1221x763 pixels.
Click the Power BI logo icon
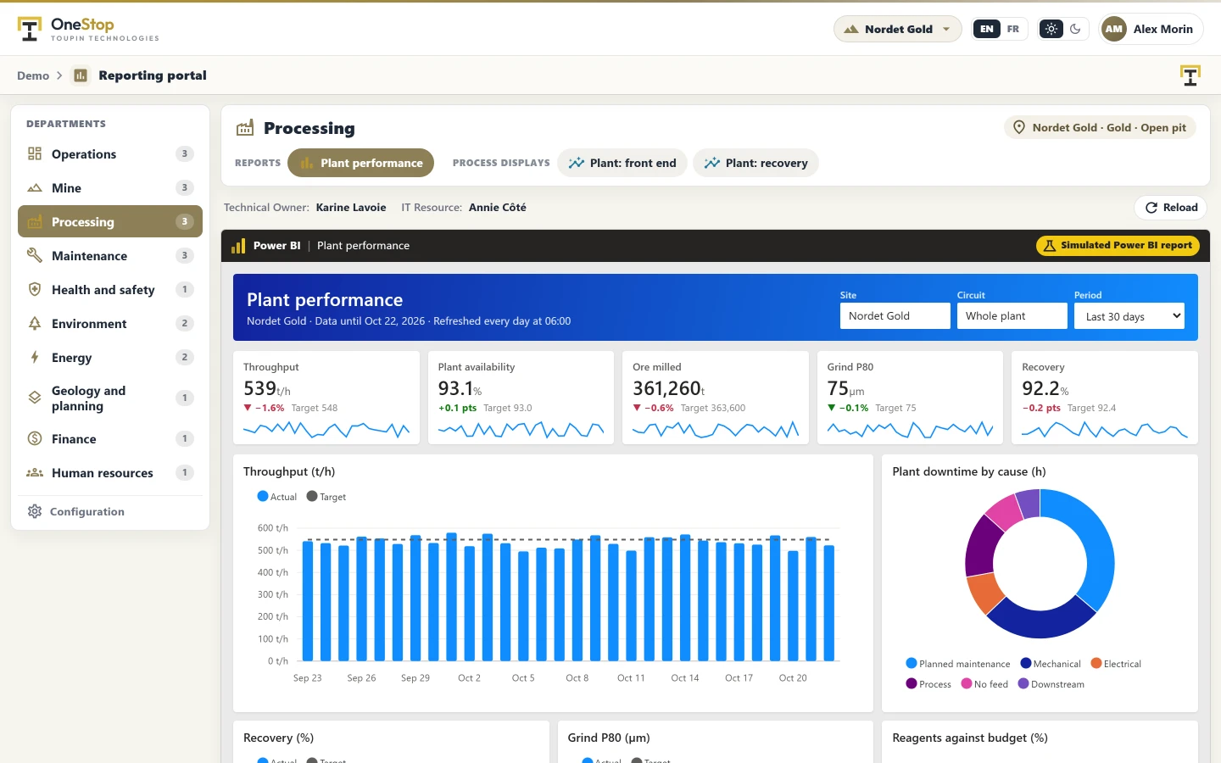238,246
